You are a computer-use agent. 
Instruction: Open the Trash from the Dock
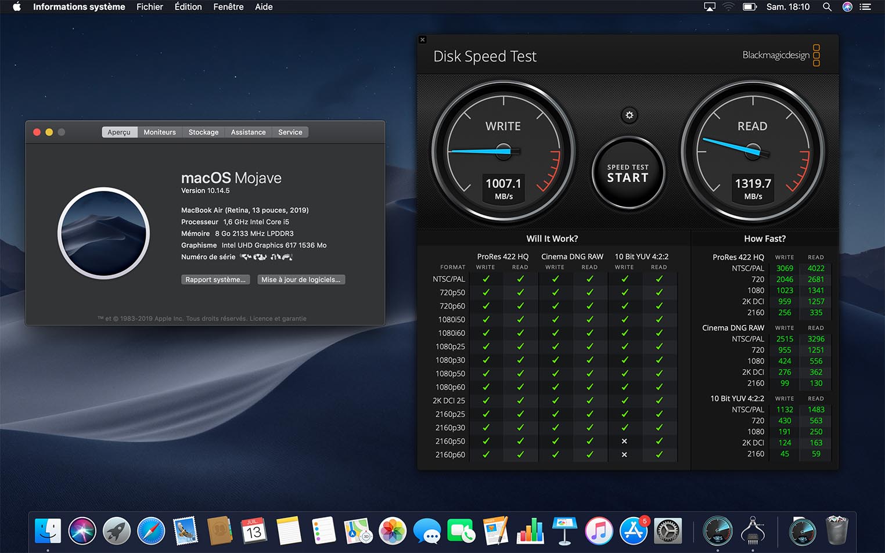[x=836, y=530]
